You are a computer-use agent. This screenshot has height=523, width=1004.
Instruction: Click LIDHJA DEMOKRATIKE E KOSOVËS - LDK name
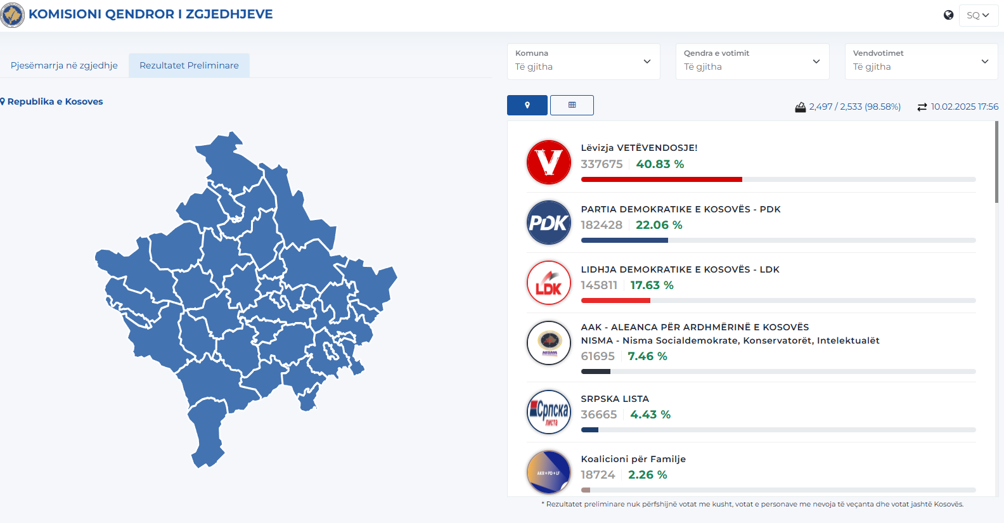tap(680, 269)
